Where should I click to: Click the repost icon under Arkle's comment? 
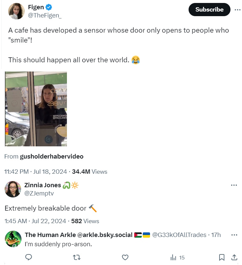pyautogui.click(x=77, y=257)
